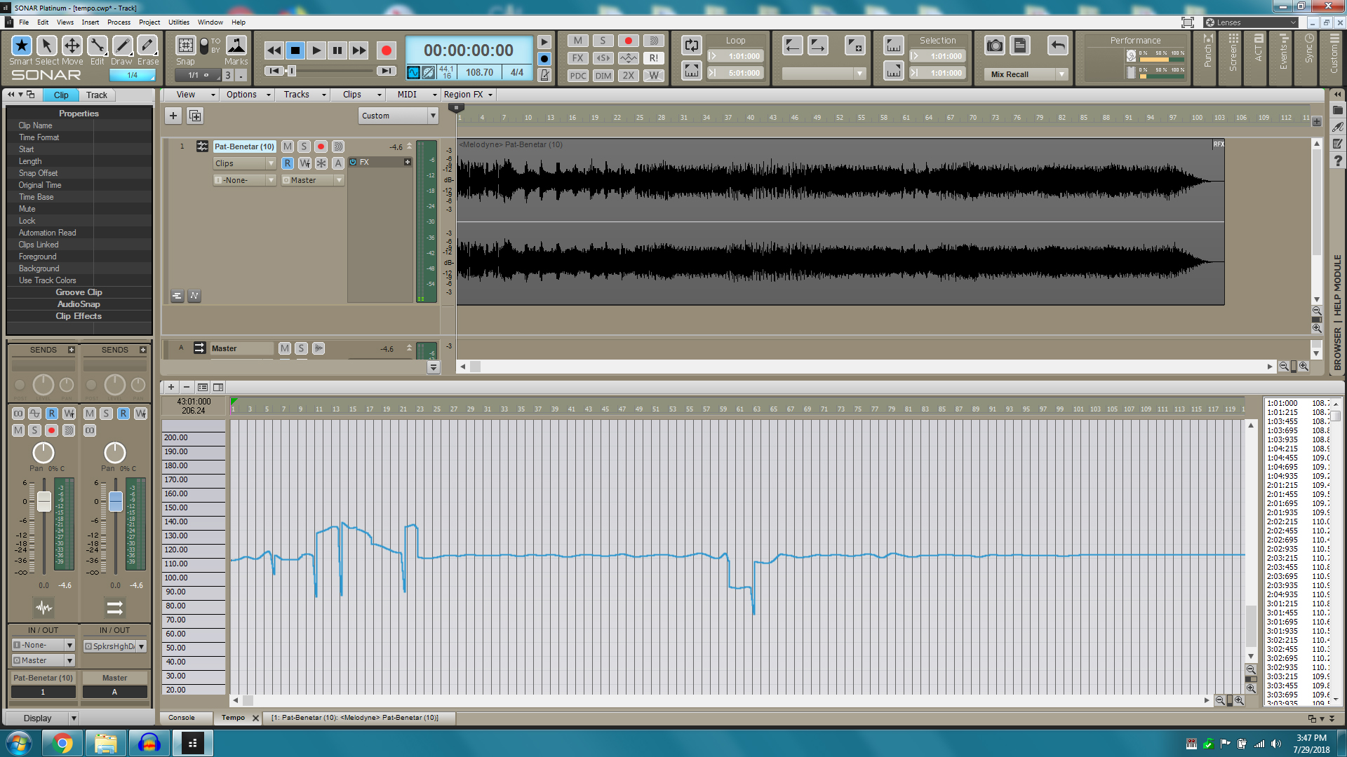This screenshot has height=757, width=1347.
Task: Toggle loop on/off icon
Action: (691, 46)
